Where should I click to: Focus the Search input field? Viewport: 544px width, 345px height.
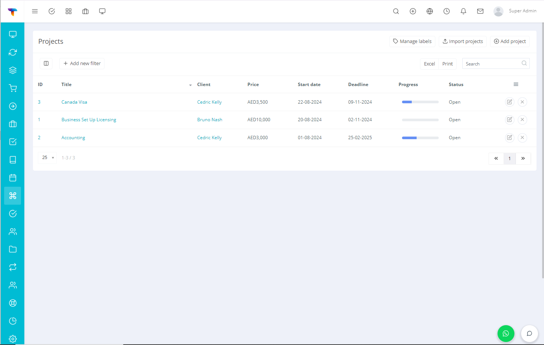(x=496, y=64)
